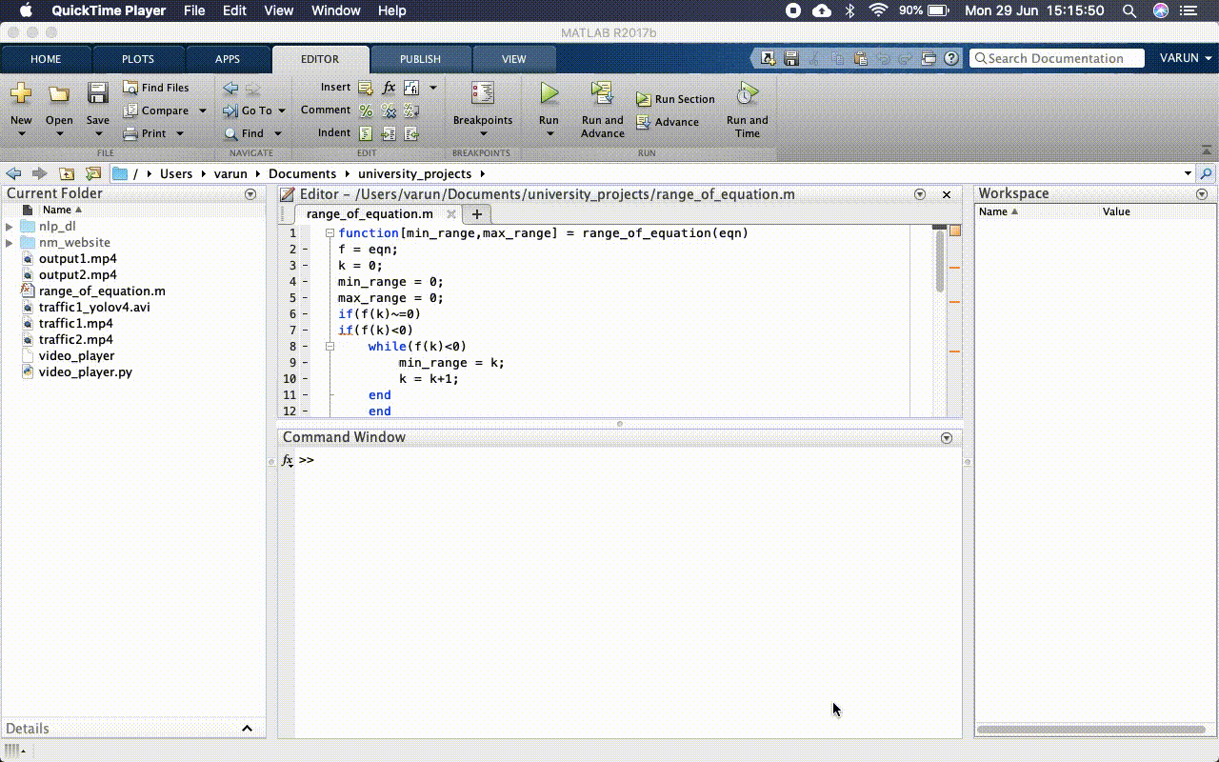
Task: Add a new editor tab with plus
Action: click(x=477, y=214)
